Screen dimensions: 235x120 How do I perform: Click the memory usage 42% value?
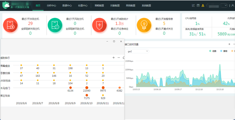[x=226, y=24]
